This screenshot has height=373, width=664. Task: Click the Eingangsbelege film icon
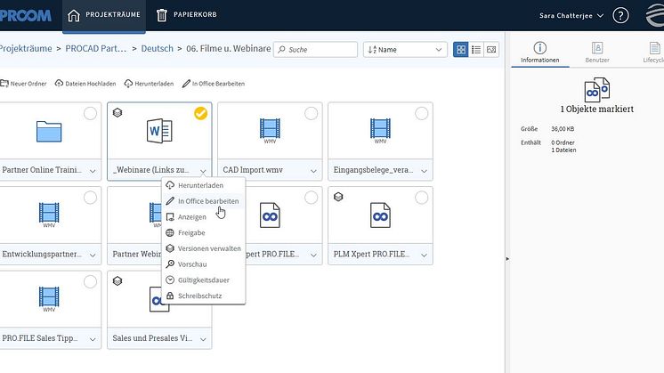[x=380, y=130]
